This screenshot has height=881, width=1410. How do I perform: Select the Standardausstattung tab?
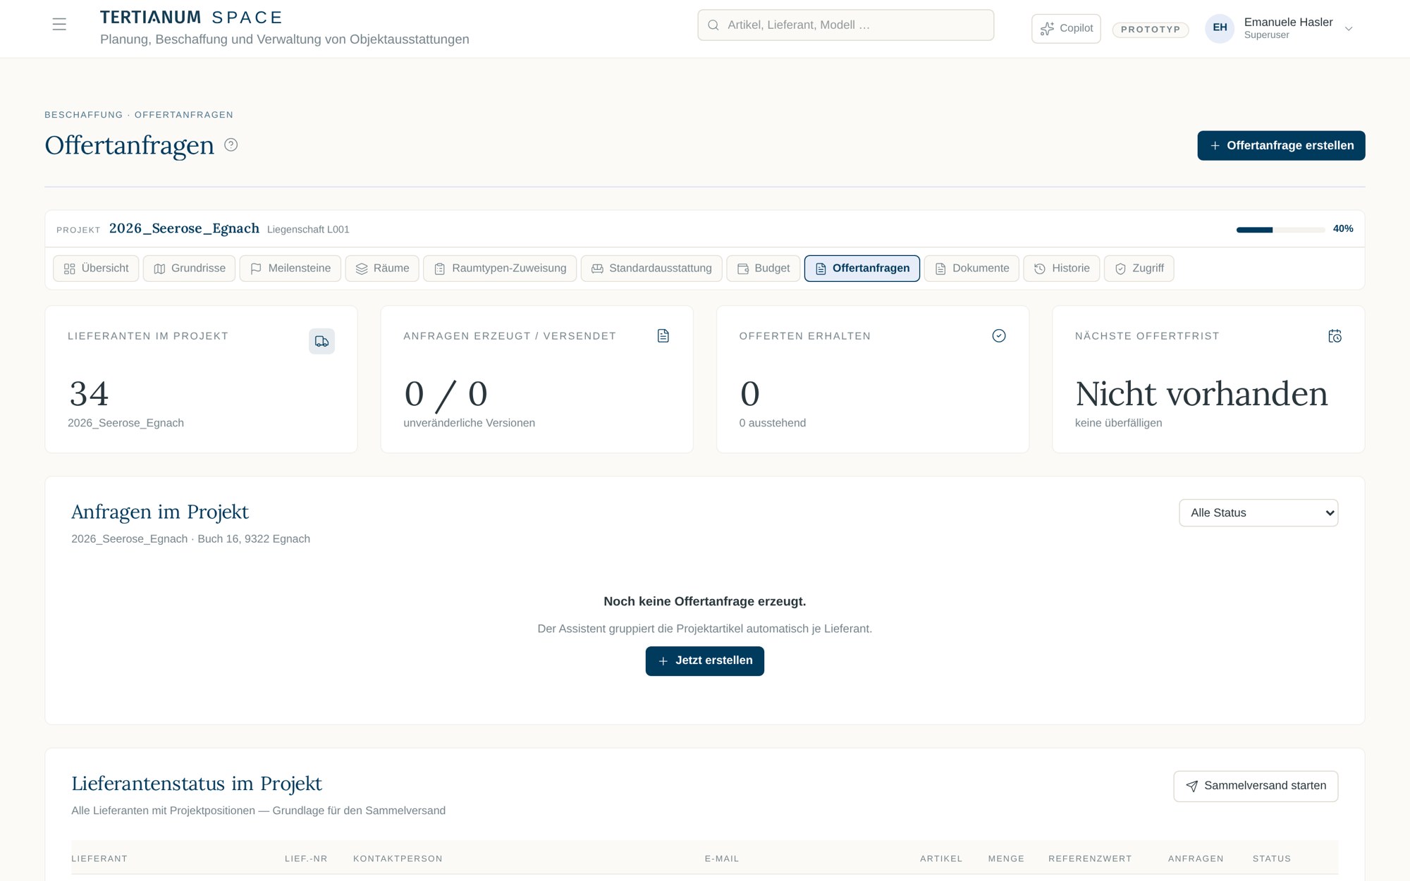click(x=651, y=269)
